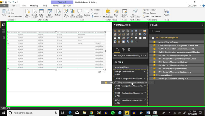The width and height of the screenshot is (206, 116).
Task: Click the Save icon in title bar
Action: coord(6,2)
